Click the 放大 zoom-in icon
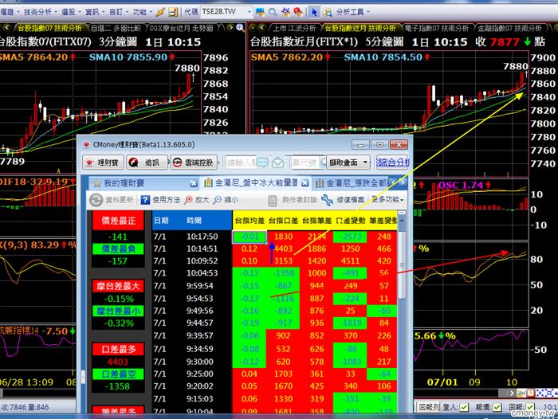Image resolution: width=558 pixels, height=419 pixels. coord(188,200)
